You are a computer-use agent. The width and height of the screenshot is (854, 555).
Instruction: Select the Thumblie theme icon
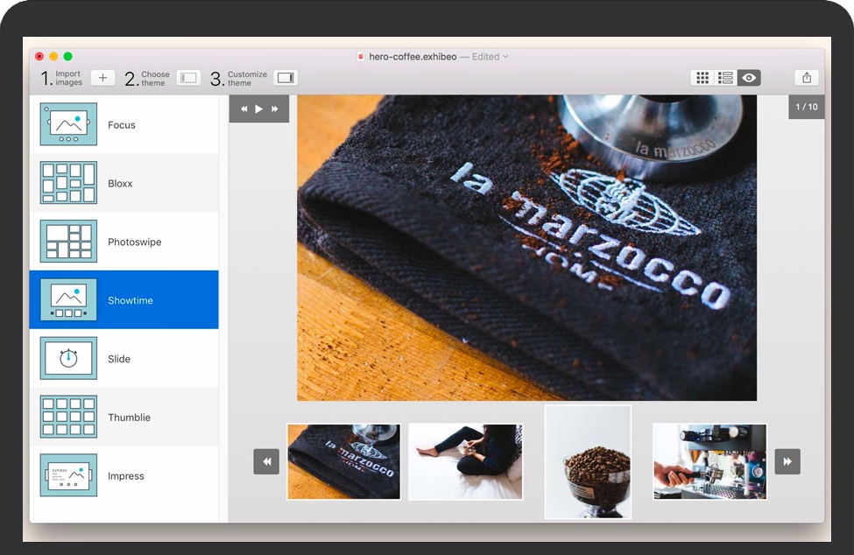coord(68,418)
